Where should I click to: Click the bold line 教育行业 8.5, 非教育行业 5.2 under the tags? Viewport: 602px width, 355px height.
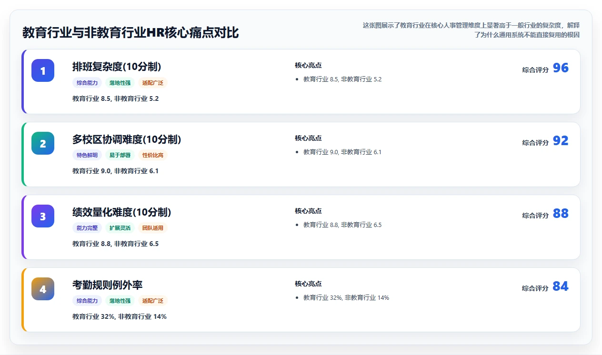coord(115,99)
